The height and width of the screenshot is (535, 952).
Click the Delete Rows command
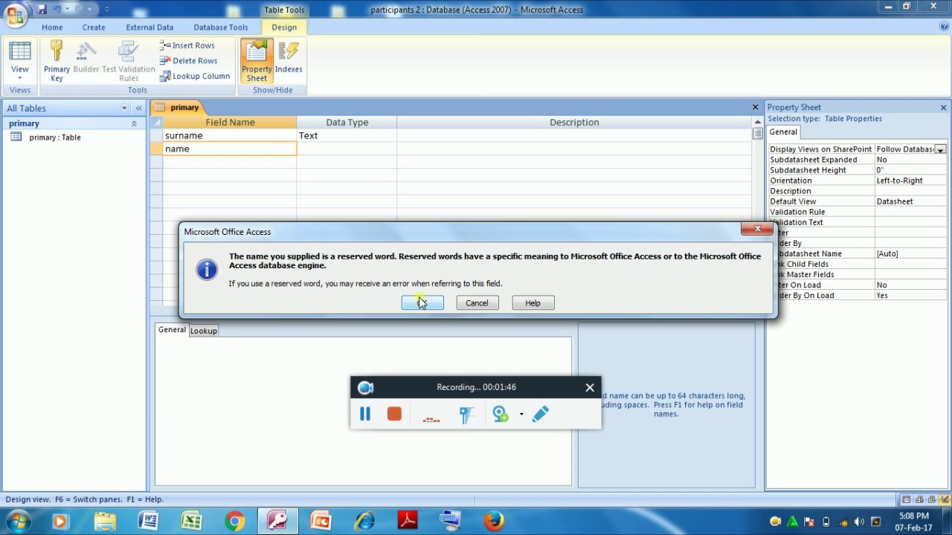click(x=188, y=61)
